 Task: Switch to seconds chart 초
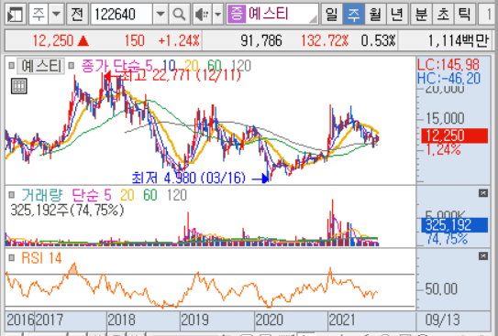[x=443, y=15]
